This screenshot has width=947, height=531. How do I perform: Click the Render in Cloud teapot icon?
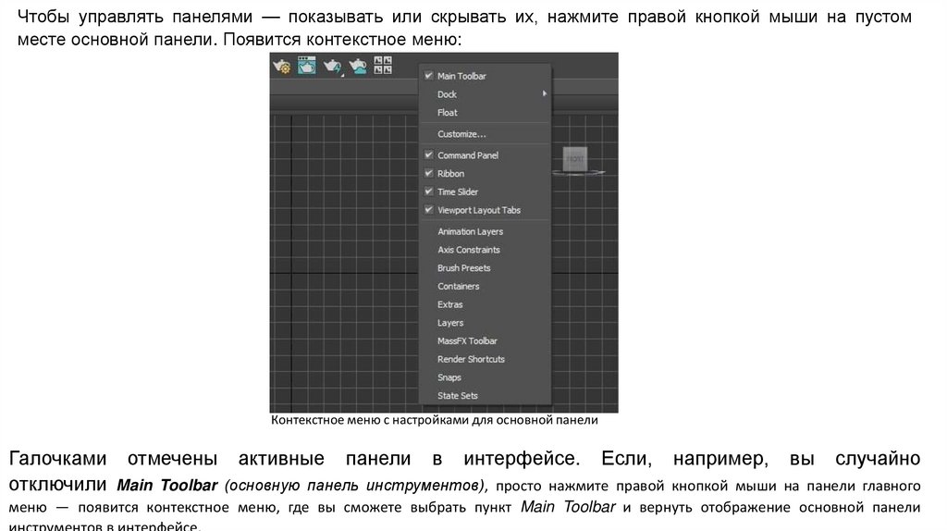(358, 66)
